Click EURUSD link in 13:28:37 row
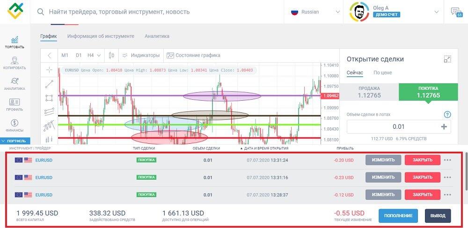The image size is (468, 228). tap(44, 195)
